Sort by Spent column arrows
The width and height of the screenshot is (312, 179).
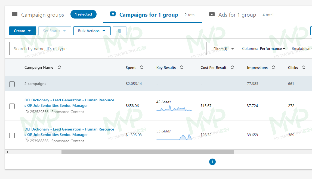142,67
